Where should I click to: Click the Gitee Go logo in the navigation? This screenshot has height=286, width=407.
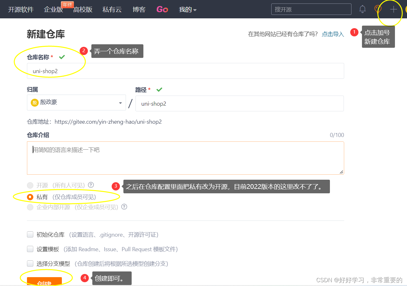162,9
